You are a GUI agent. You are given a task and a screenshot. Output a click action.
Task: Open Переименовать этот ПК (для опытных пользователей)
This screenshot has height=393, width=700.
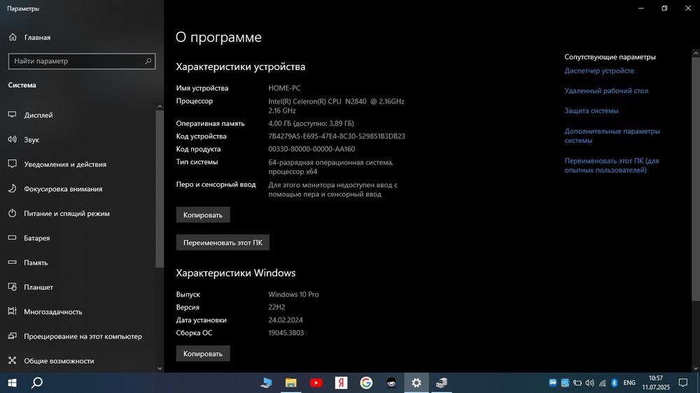pyautogui.click(x=611, y=166)
